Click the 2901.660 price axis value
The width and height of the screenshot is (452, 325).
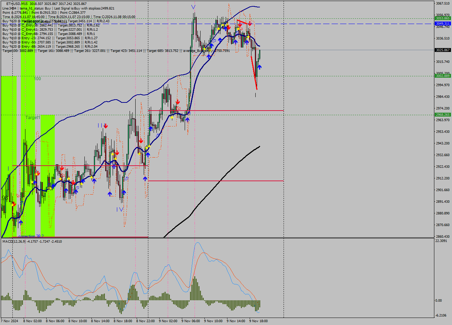[x=443, y=190]
